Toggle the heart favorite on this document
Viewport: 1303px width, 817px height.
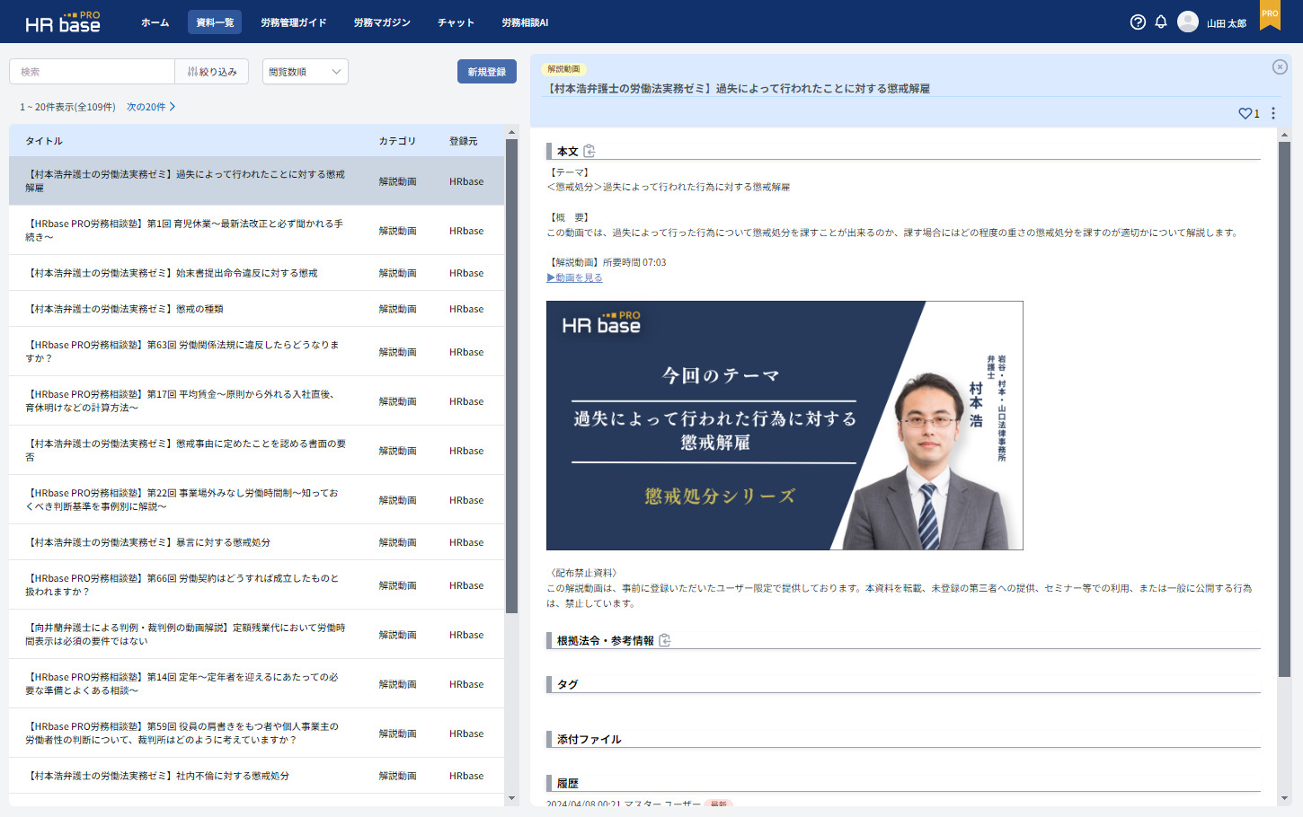[1245, 113]
